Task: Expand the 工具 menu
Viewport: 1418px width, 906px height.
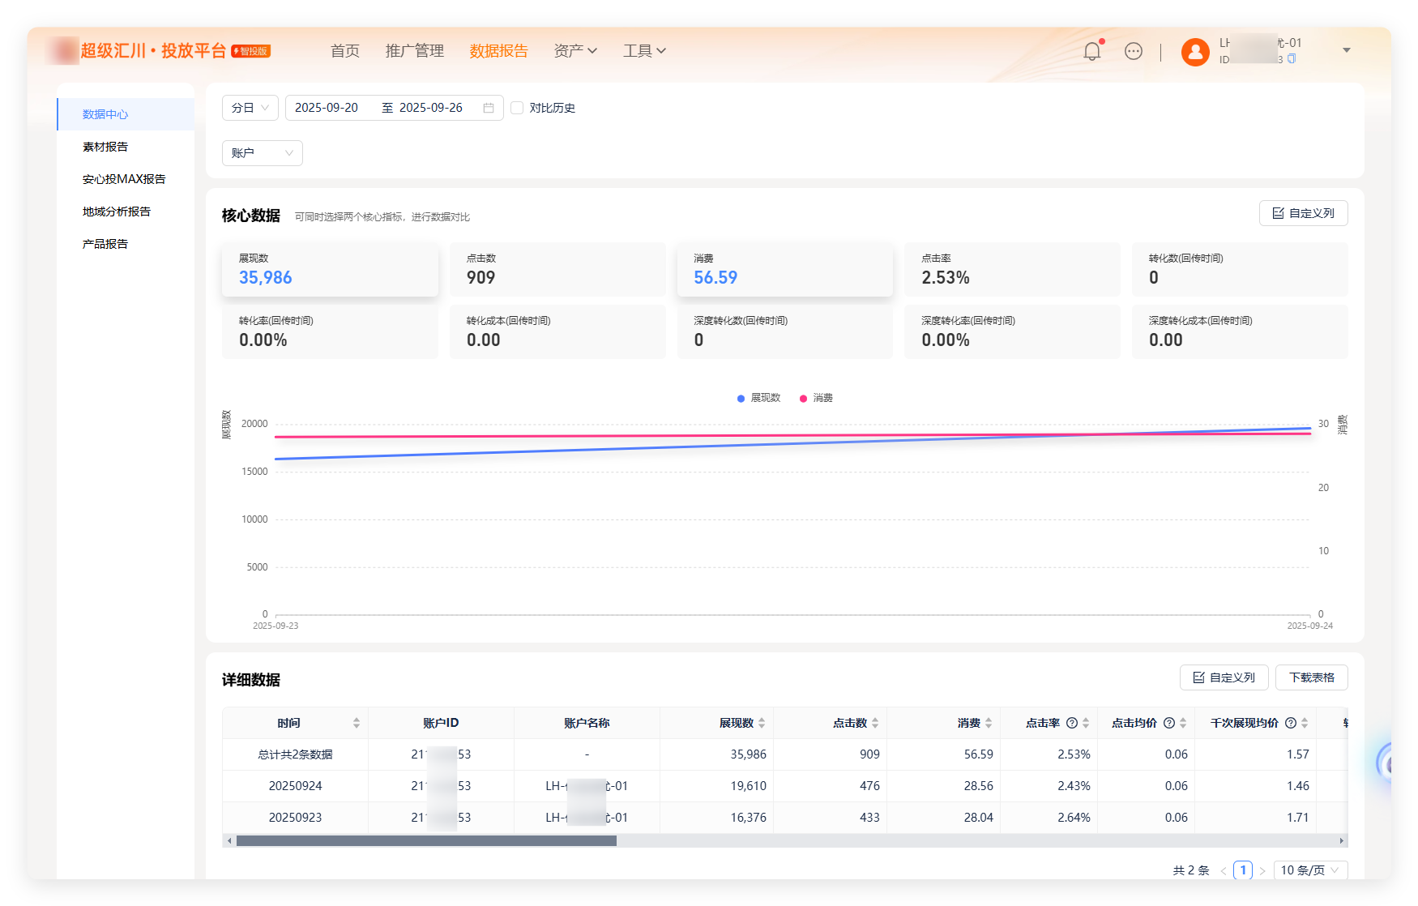Action: tap(645, 51)
